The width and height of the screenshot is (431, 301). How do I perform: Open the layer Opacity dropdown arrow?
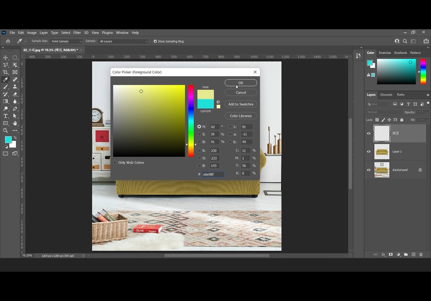pyautogui.click(x=427, y=112)
